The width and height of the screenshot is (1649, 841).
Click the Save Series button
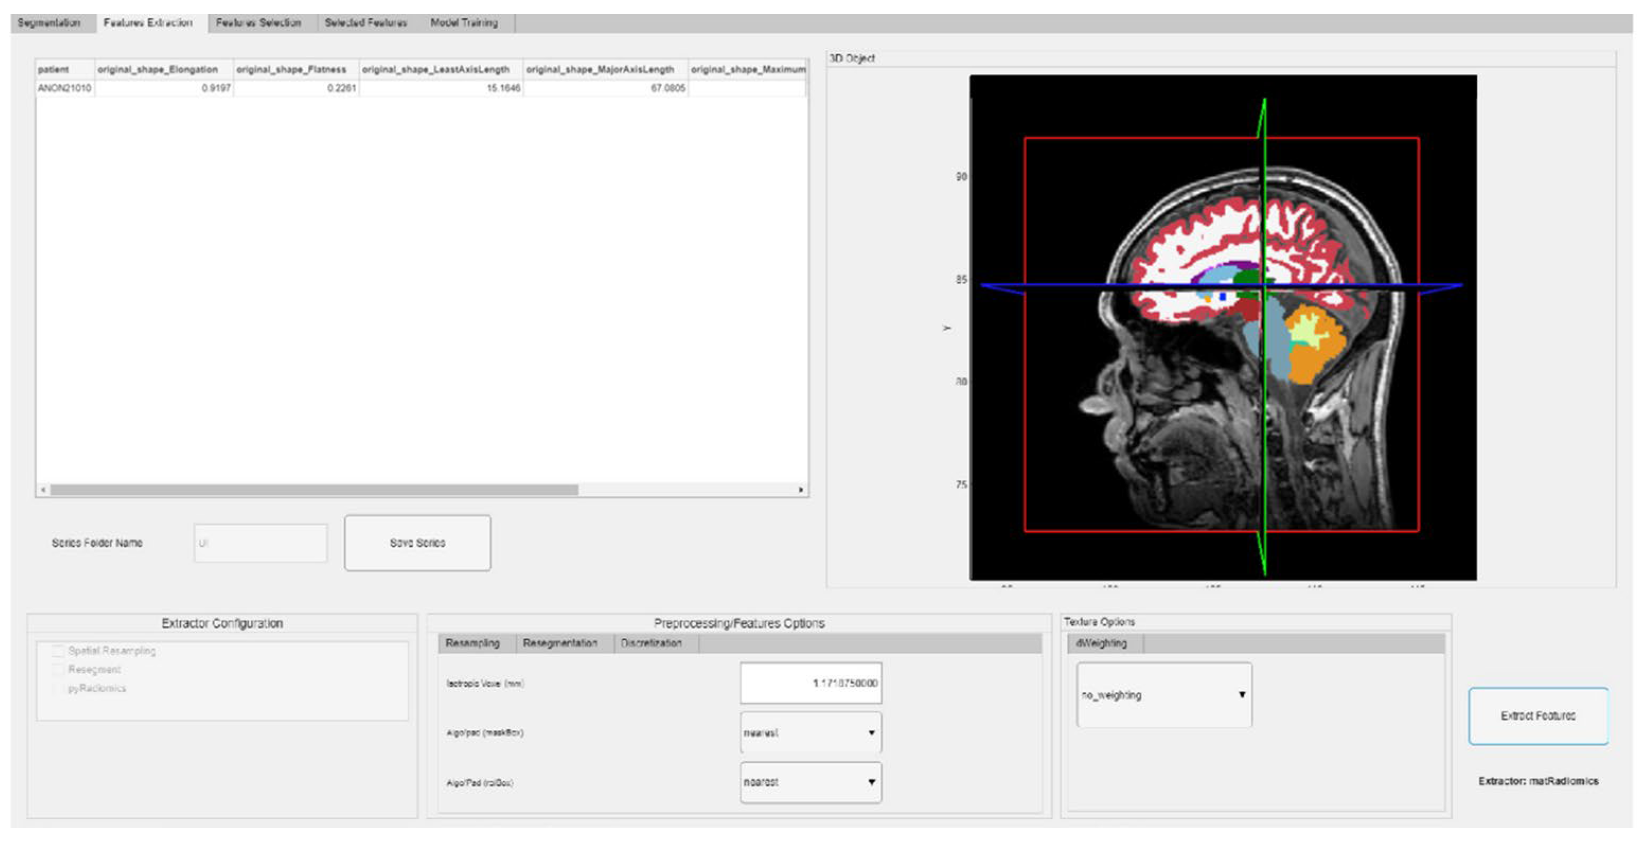[418, 543]
